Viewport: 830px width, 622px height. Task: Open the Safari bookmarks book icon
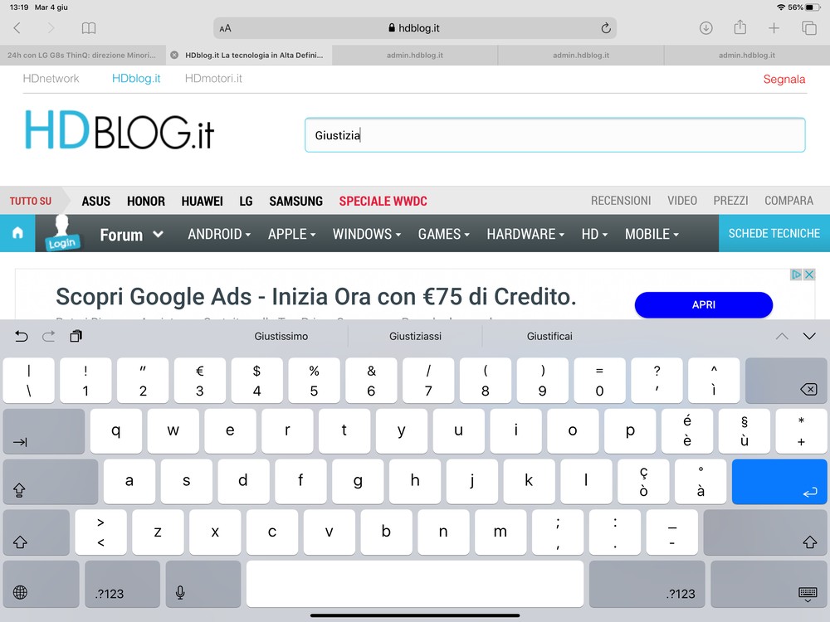pos(89,28)
